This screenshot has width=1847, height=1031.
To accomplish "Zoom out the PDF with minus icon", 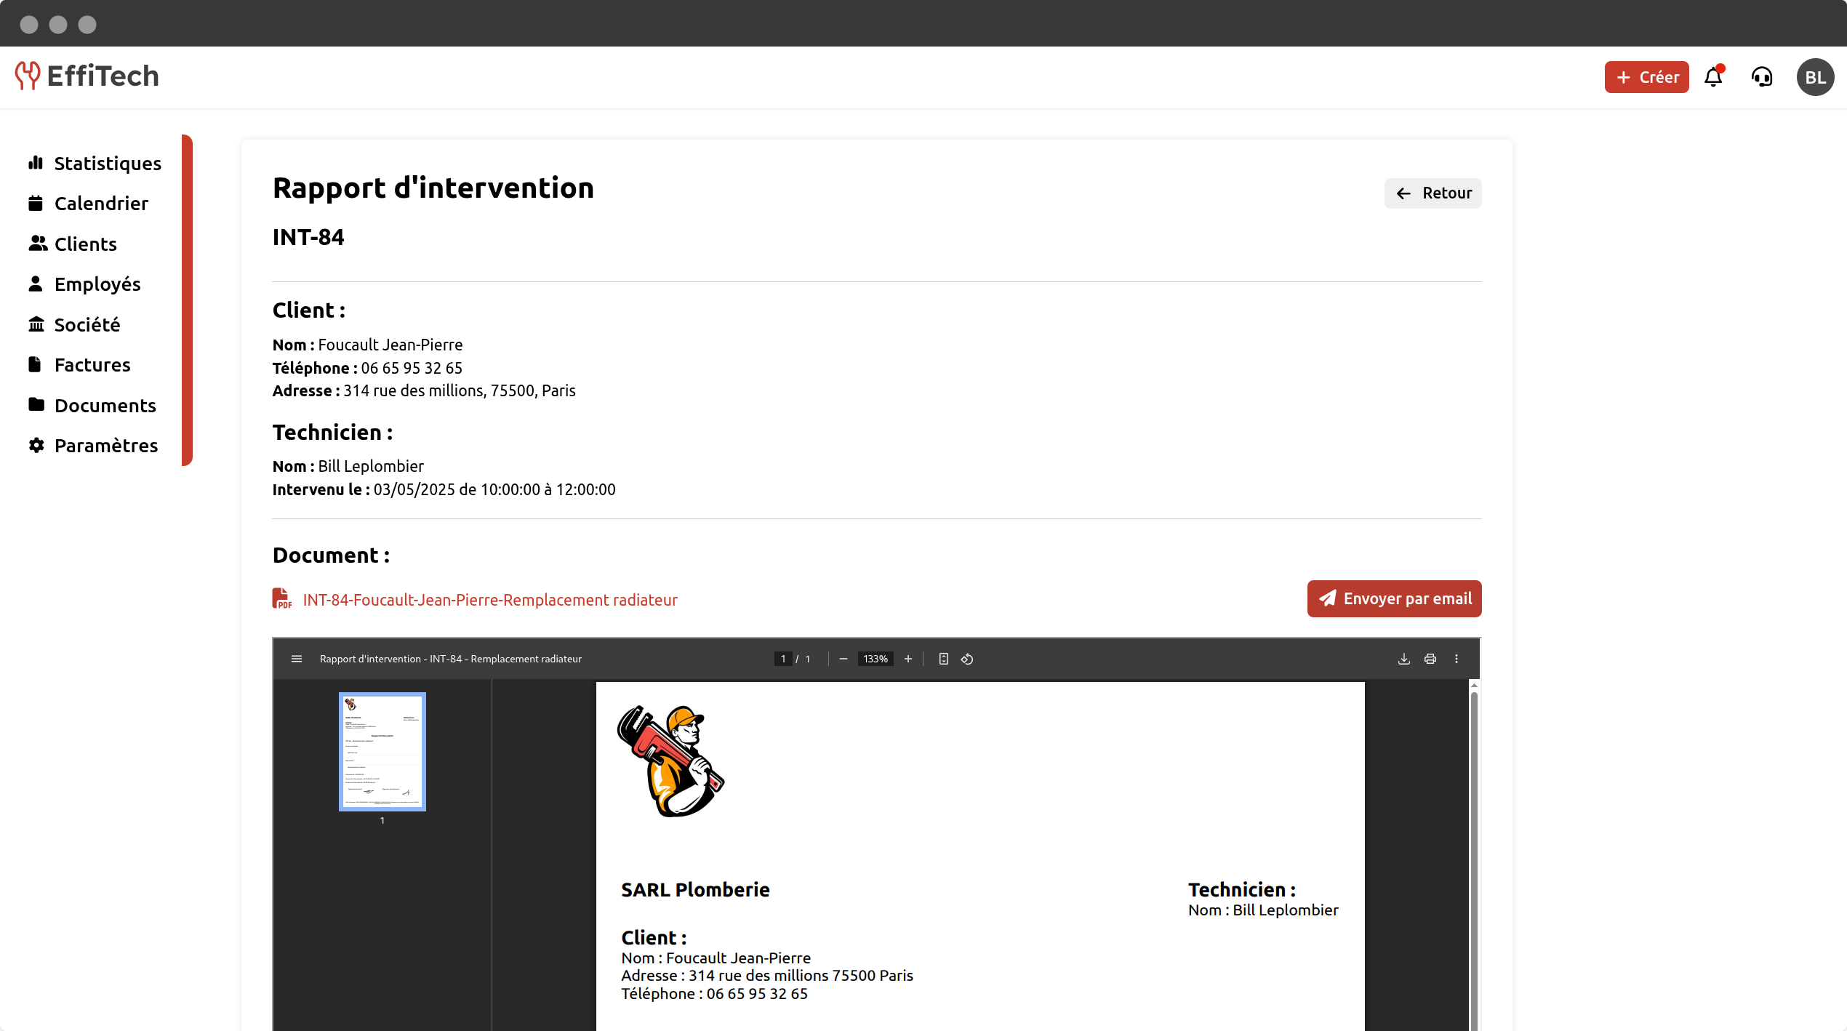I will tap(843, 659).
